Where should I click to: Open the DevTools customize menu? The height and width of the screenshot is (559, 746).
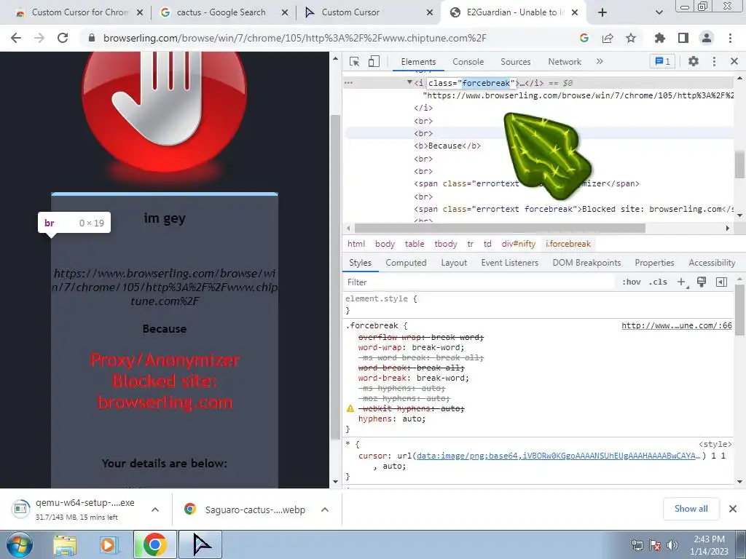click(x=714, y=61)
